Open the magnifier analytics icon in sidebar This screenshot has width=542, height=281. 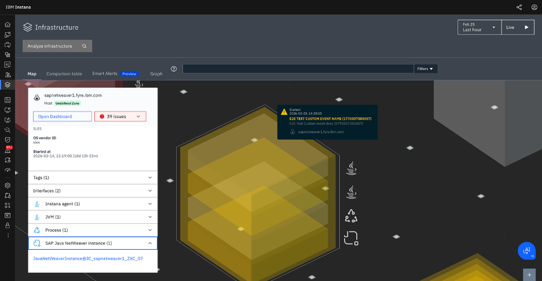pos(8,130)
